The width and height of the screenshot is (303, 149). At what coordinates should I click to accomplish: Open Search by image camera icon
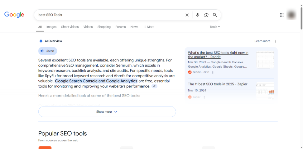[206, 15]
